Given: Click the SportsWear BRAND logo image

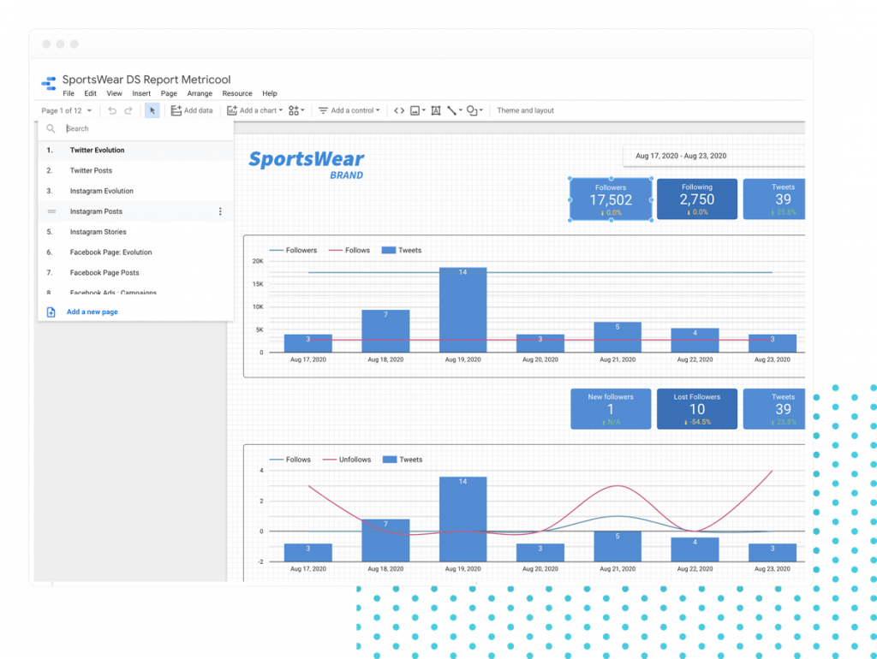Looking at the screenshot, I should pyautogui.click(x=307, y=165).
